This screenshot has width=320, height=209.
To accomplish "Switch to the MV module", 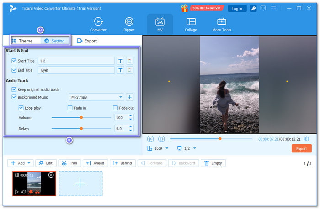I will tap(160, 25).
